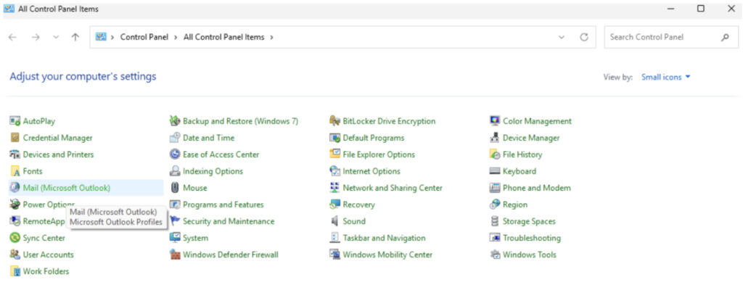Expand the address bar history dropdown
This screenshot has width=743, height=285.
click(562, 38)
